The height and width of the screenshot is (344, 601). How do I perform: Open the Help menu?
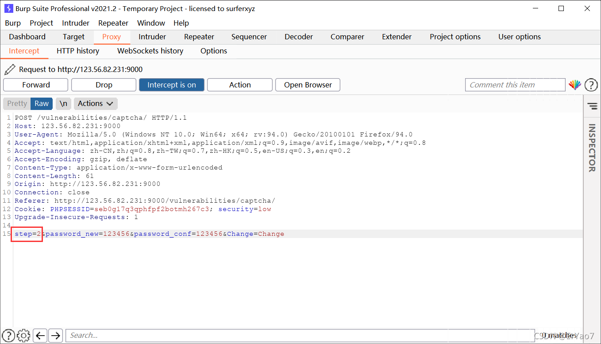click(x=181, y=23)
